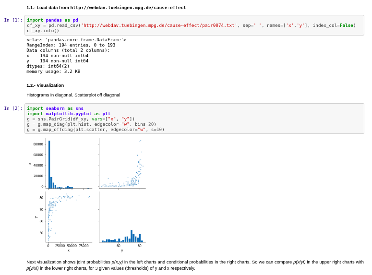Image resolution: width=372 pixels, height=275 pixels.
Task: Click the 'g = g.map_offdiag' code line
Action: [x=96, y=130]
